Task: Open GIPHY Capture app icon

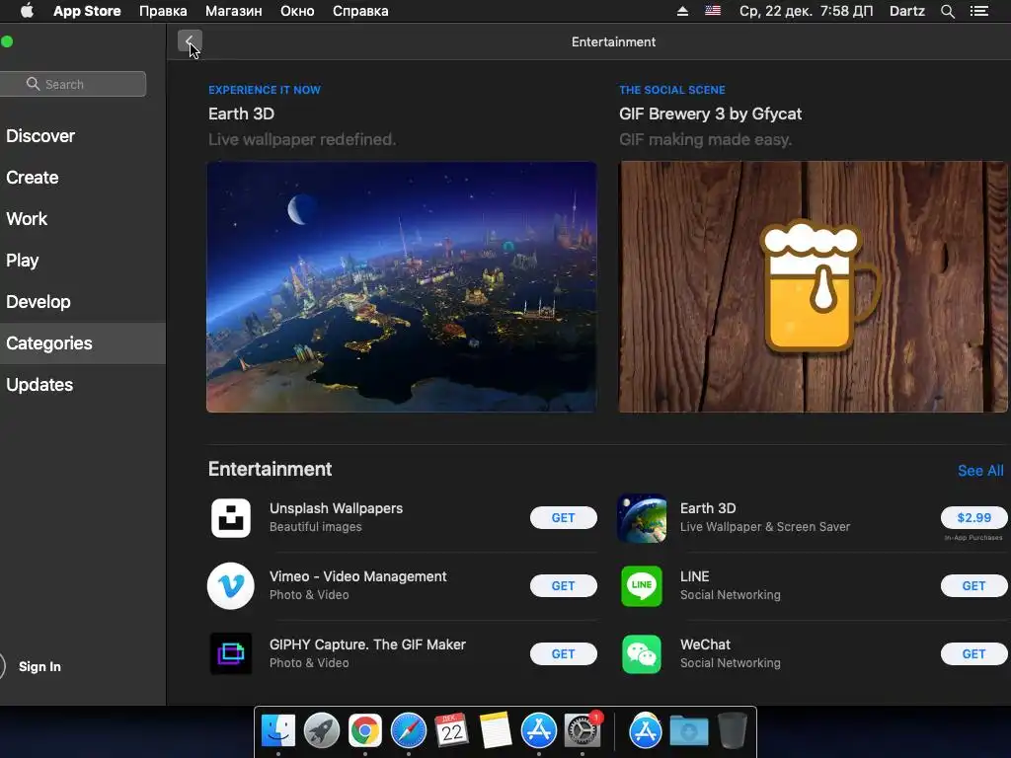Action: 231,653
